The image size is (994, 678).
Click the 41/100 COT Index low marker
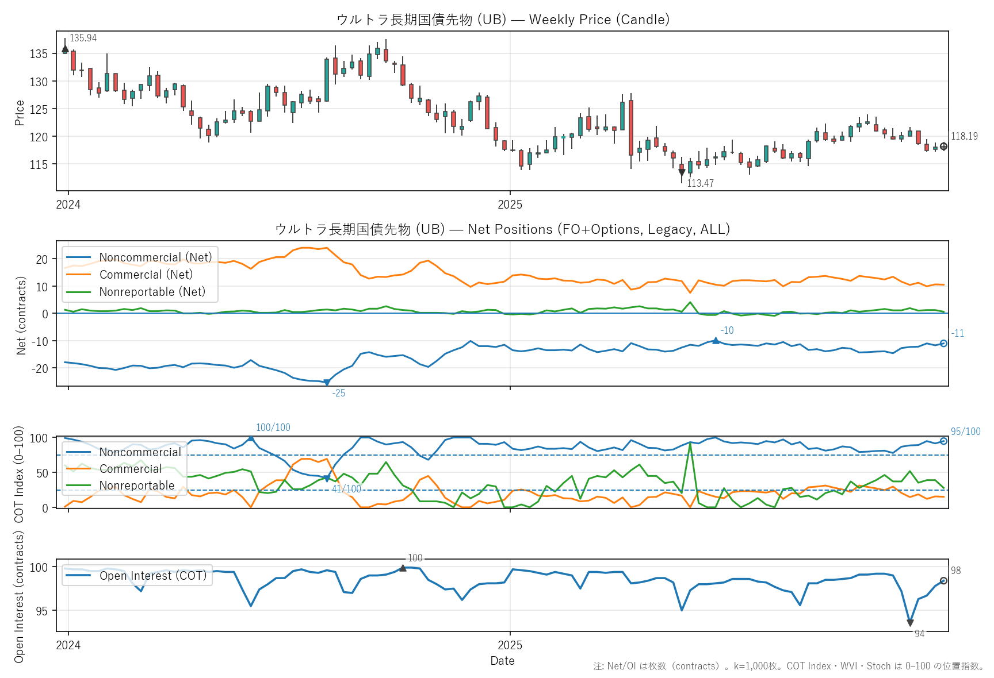[x=327, y=479]
